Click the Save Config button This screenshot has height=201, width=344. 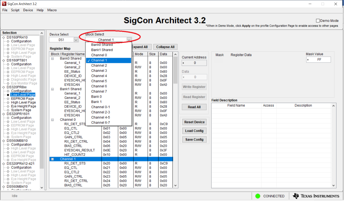[x=194, y=139]
